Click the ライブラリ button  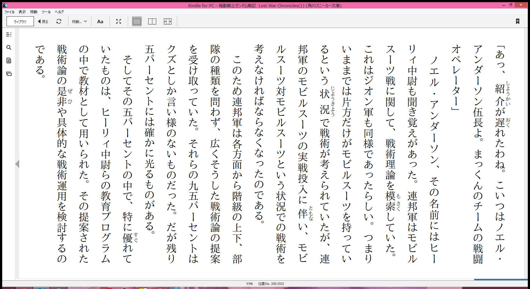coord(20,21)
